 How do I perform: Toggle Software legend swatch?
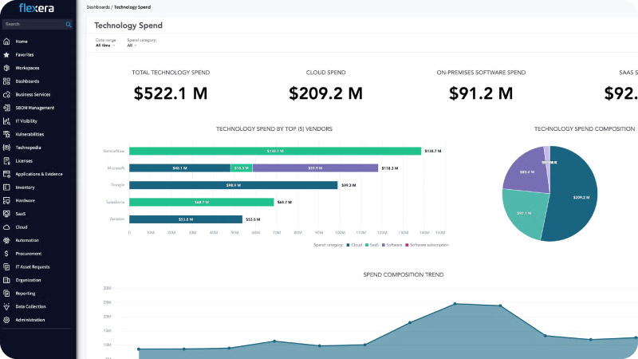pyautogui.click(x=384, y=245)
